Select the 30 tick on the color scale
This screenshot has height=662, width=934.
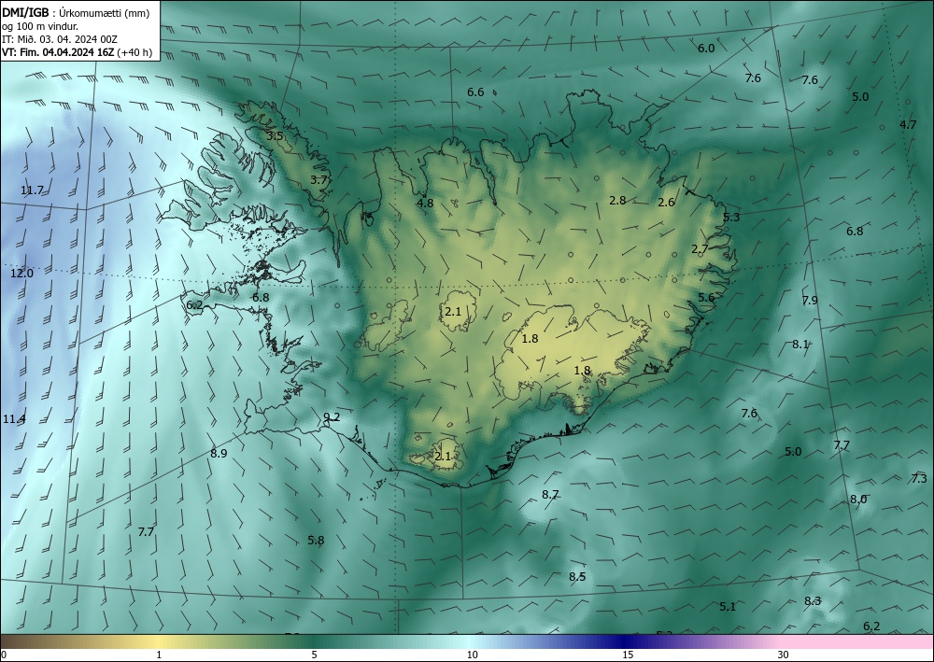coord(784,655)
